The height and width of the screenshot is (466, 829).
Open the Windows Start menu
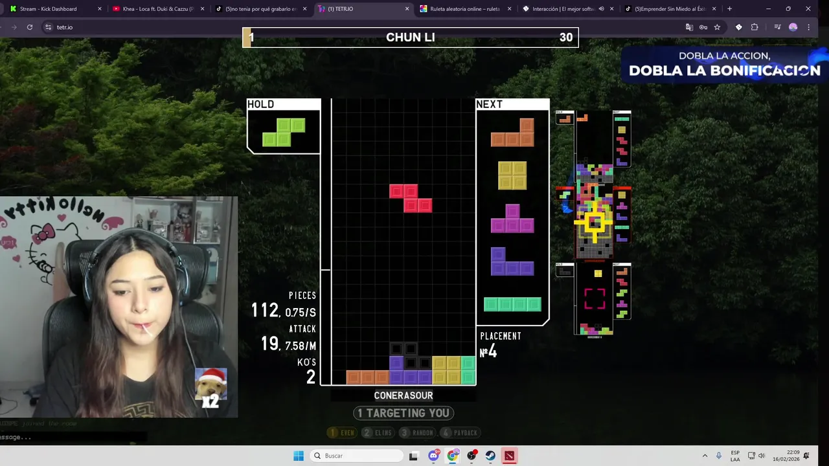(x=299, y=456)
